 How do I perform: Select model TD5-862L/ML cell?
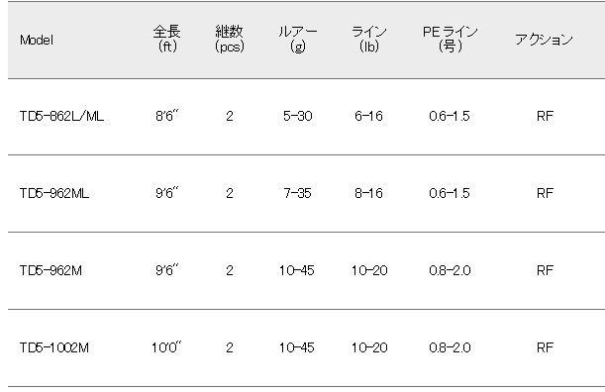pos(61,116)
